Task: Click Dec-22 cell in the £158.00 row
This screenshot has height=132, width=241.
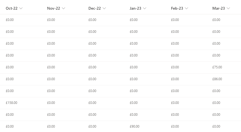Action: click(92, 103)
